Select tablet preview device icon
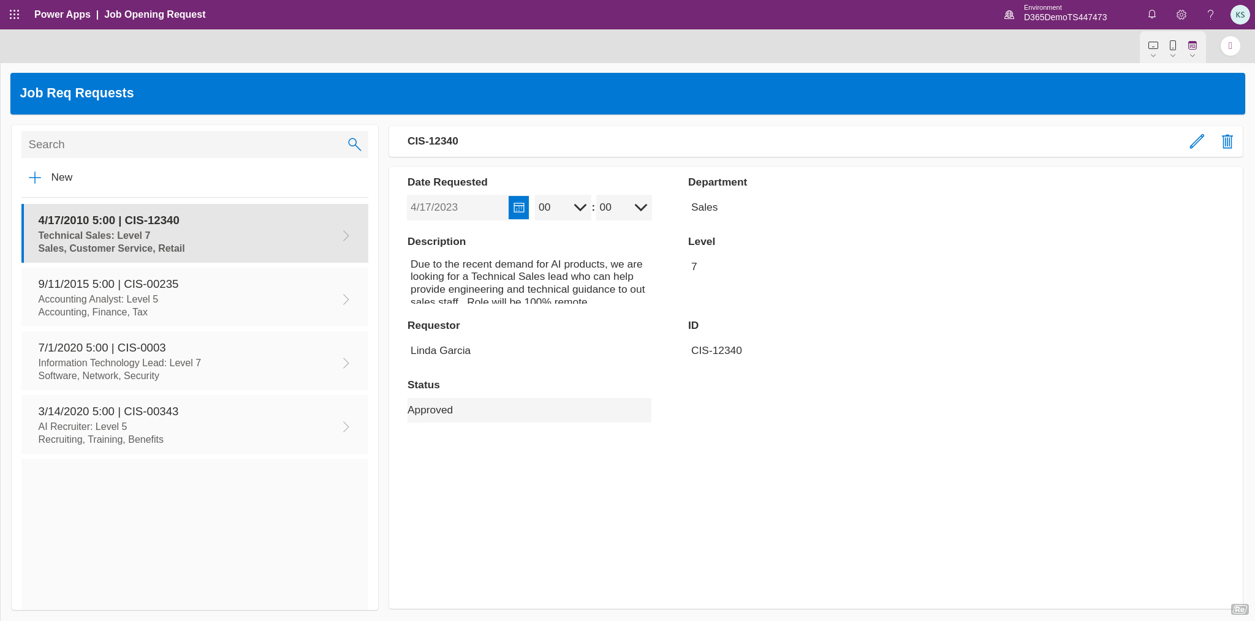1255x621 pixels. coord(1153,46)
